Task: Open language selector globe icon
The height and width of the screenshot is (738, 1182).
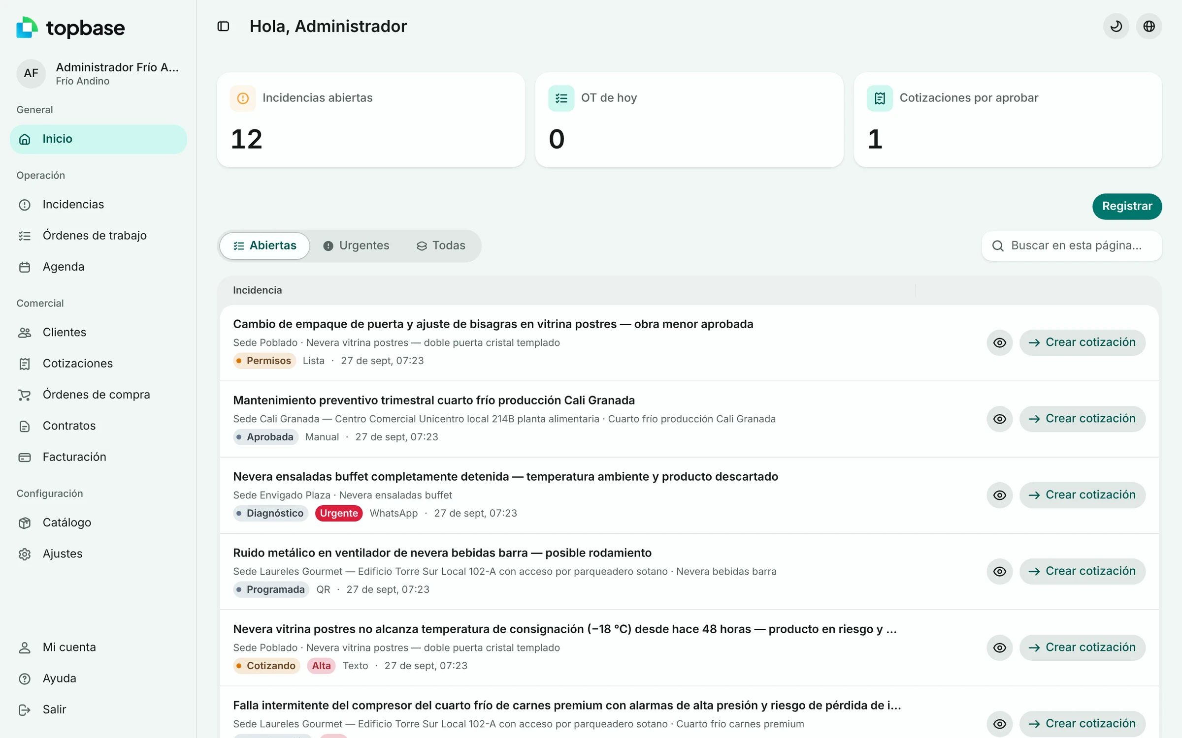Action: (1149, 26)
